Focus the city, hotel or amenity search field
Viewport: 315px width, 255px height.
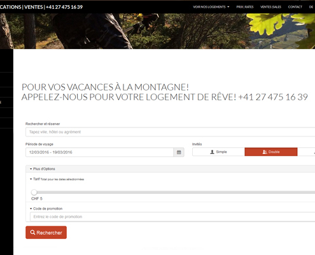170,132
